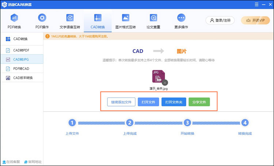Click the 上传文件 step label
This screenshot has width=274, height=166.
coord(72,134)
